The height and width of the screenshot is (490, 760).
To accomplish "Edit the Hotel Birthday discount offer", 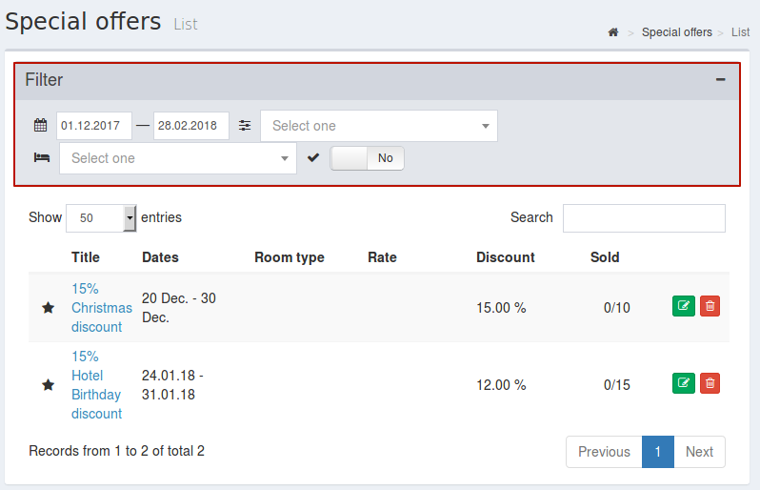I will point(684,383).
